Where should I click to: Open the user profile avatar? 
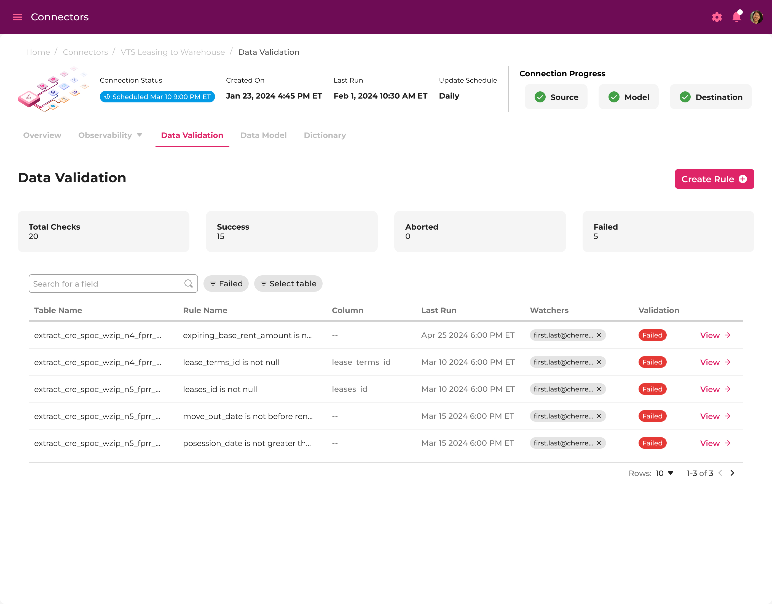pos(756,16)
